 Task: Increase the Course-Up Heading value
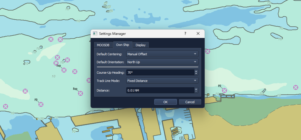click(196, 71)
